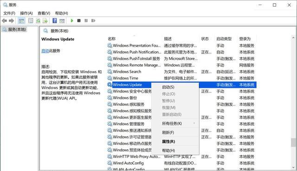Click the 服务 title bar app icon
Image resolution: width=297 pixels, height=171 pixels.
point(5,5)
